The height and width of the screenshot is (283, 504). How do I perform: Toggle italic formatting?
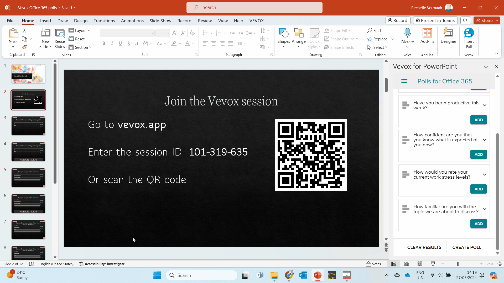click(x=112, y=43)
